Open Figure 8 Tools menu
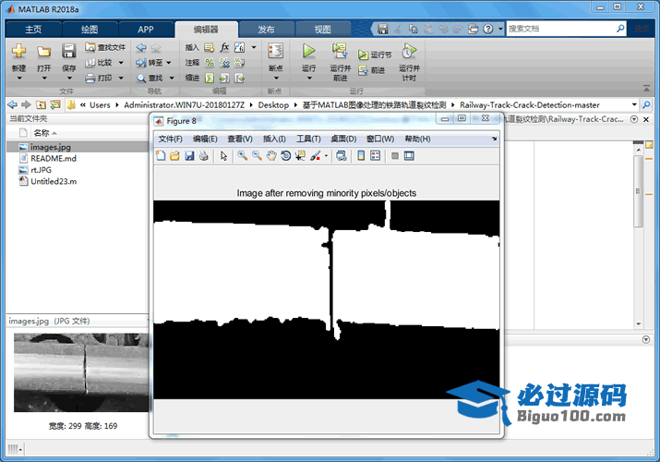This screenshot has width=660, height=462. [308, 139]
